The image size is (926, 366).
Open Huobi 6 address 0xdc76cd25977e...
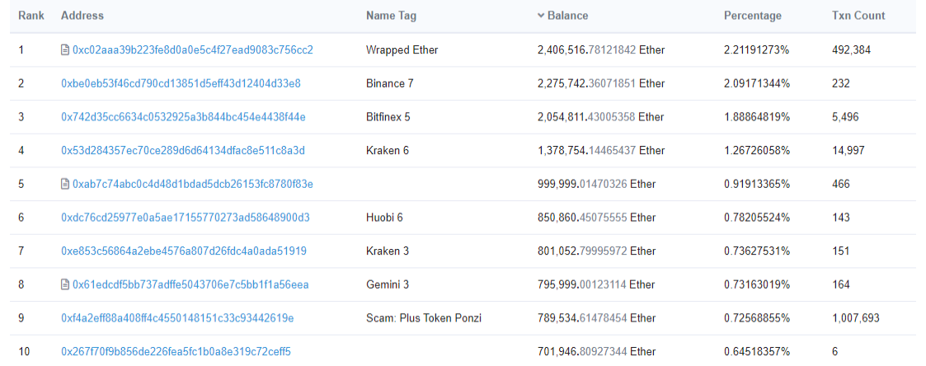pos(186,218)
